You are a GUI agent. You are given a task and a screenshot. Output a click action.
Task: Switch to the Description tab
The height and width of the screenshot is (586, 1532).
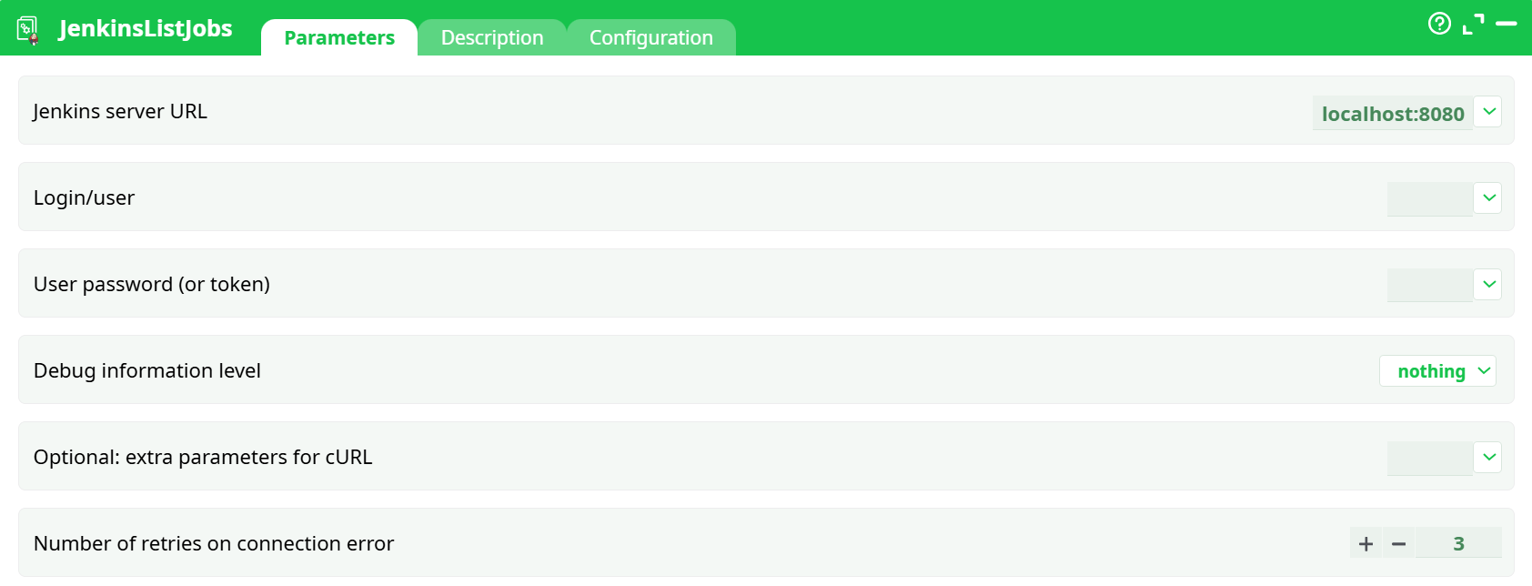[x=491, y=37]
